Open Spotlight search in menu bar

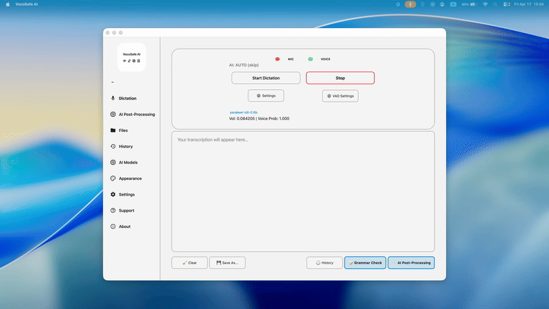[495, 4]
